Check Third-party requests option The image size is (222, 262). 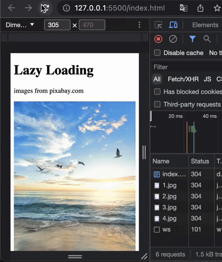click(x=157, y=104)
